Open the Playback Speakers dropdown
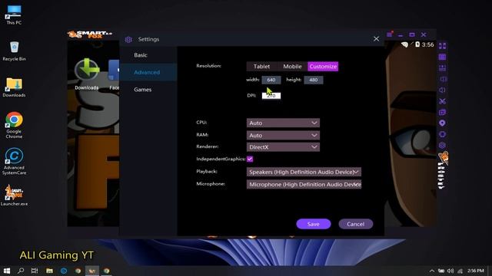This screenshot has width=492, height=276. coord(304,172)
